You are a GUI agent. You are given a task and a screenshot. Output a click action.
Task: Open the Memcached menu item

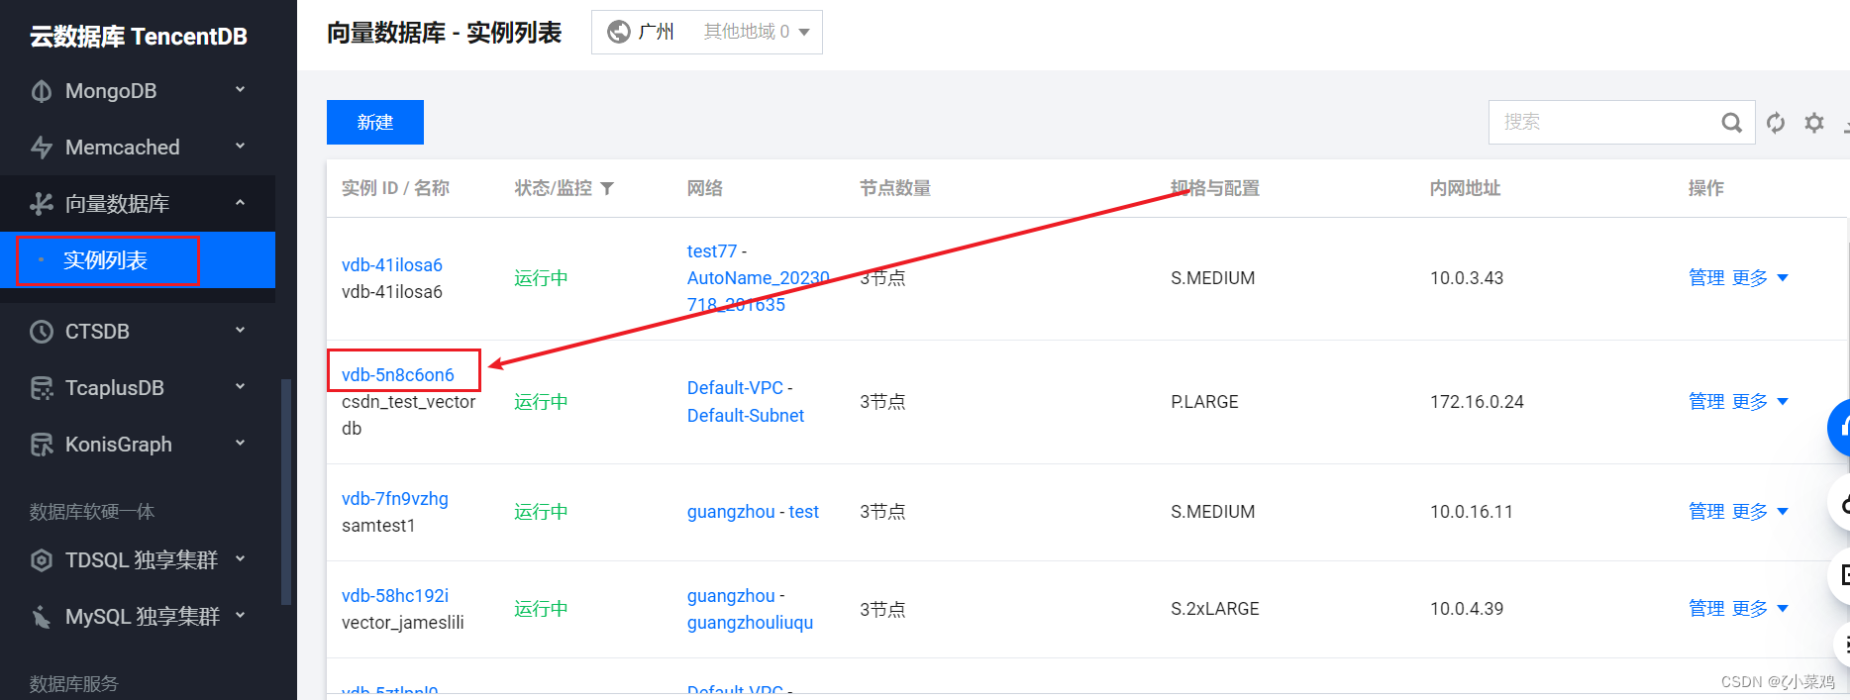pyautogui.click(x=138, y=148)
